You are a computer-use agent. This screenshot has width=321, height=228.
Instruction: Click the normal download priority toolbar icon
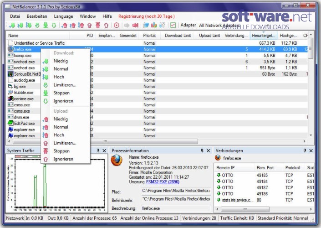[20, 26]
